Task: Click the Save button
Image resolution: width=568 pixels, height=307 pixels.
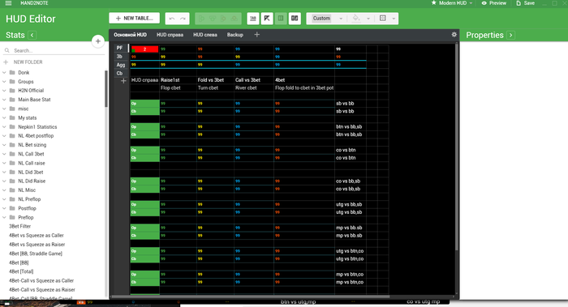Action: click(x=526, y=3)
